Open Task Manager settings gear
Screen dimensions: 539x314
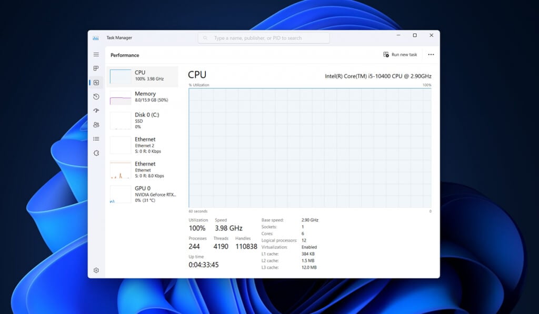coord(96,270)
